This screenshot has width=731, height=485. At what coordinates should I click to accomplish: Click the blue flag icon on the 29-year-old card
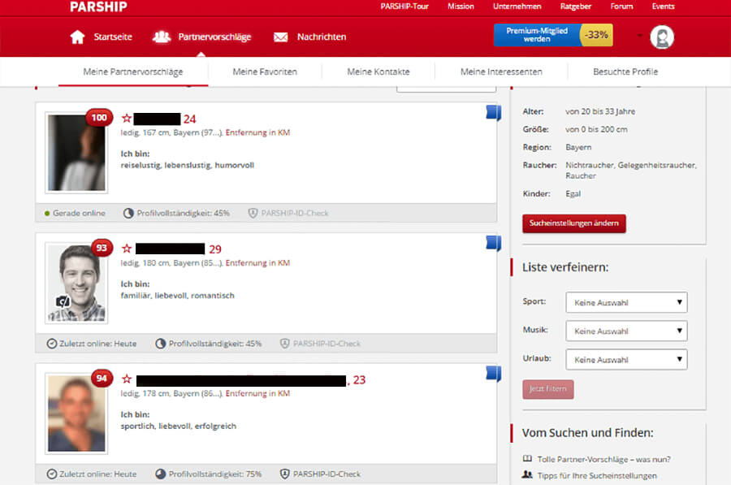pos(493,244)
